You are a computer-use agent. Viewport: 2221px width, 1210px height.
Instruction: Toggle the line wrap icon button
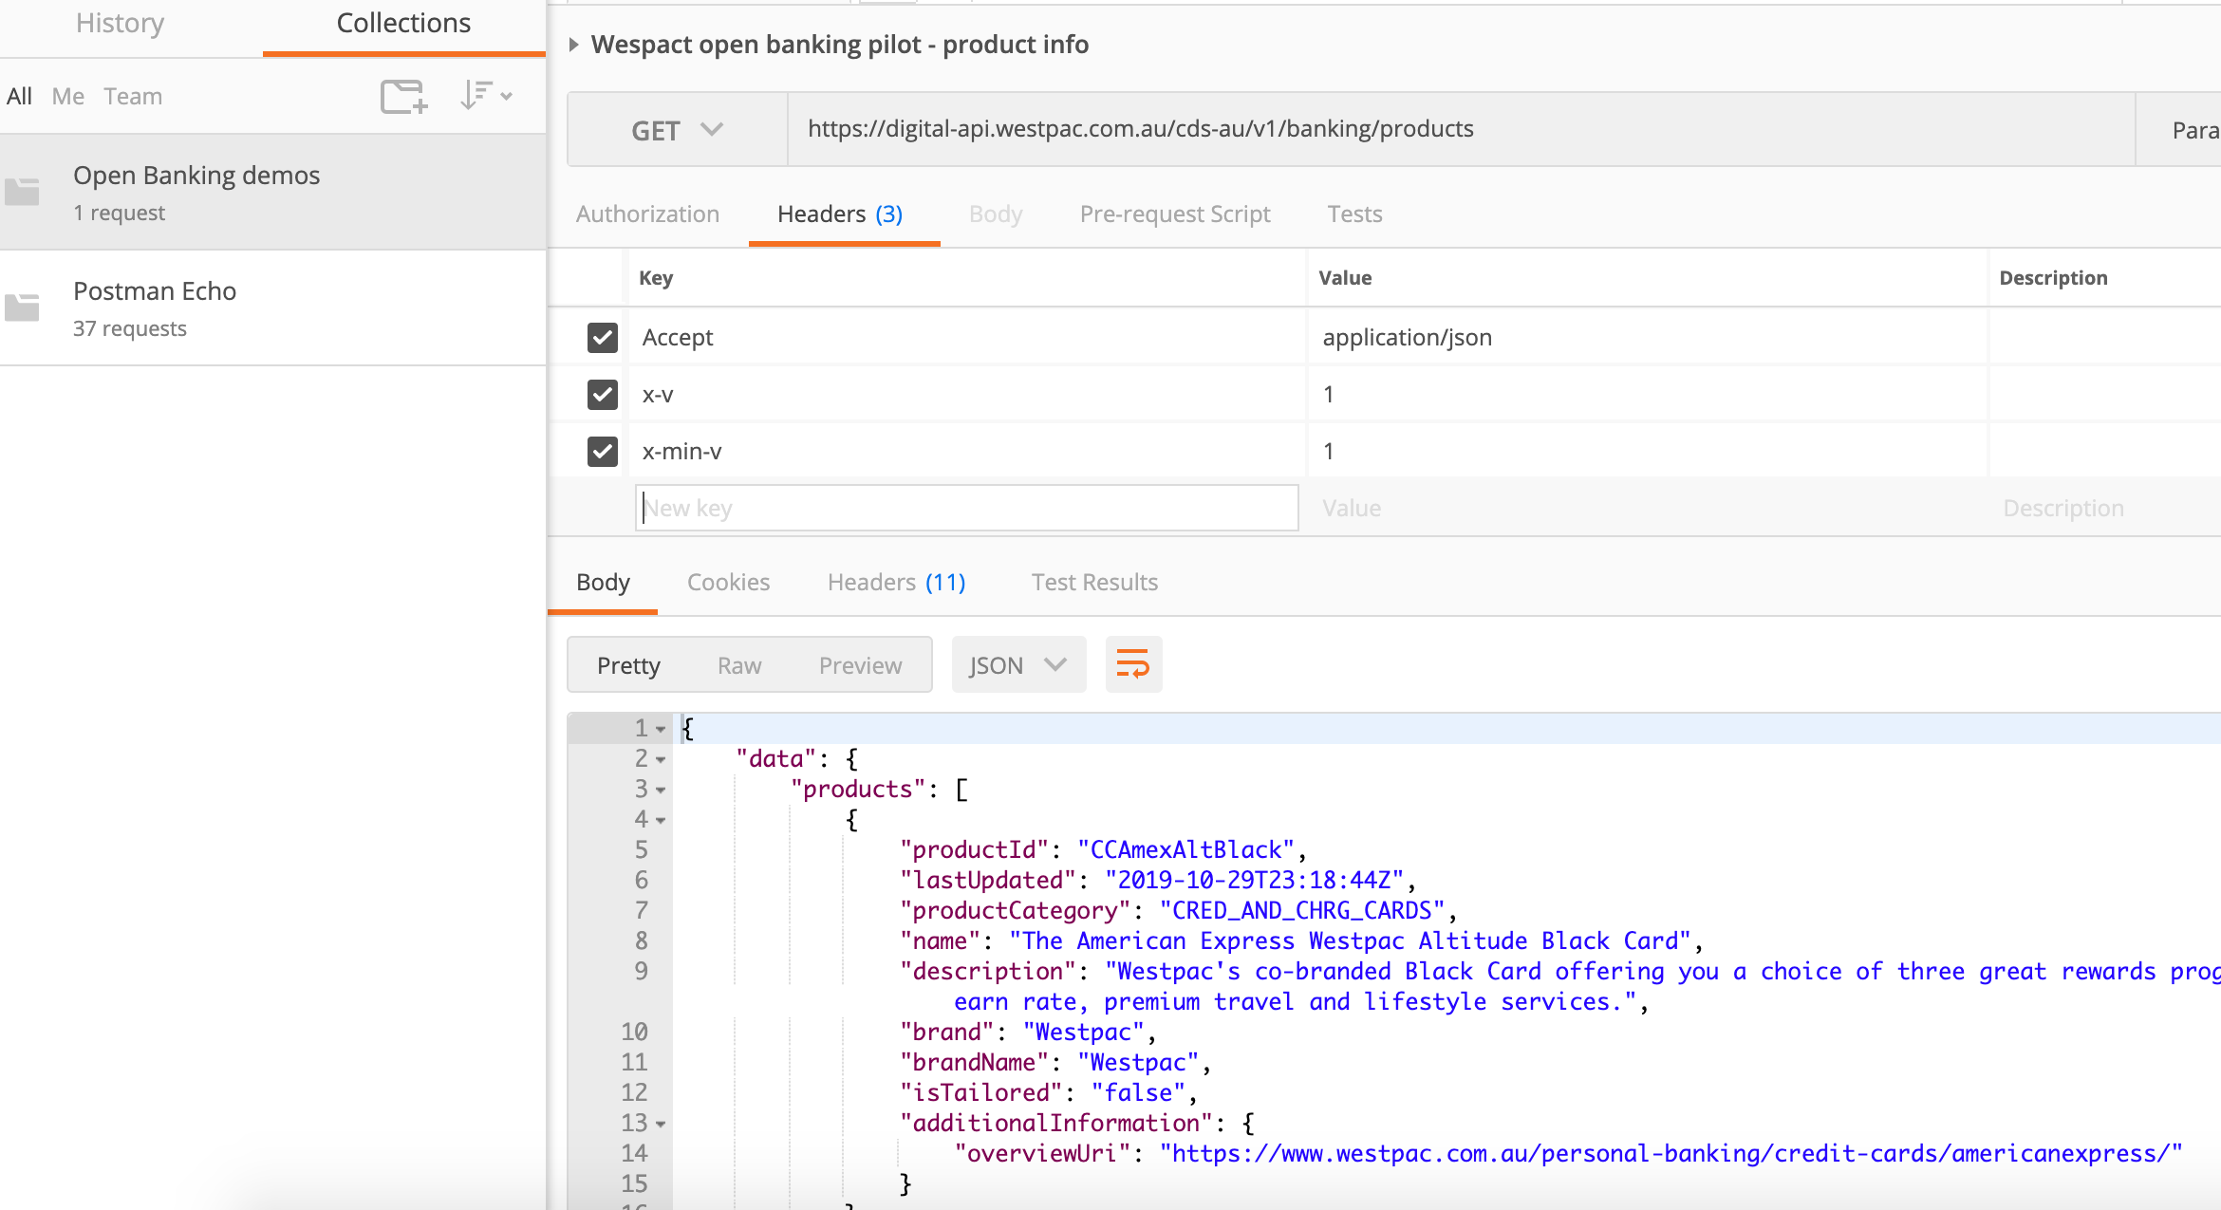click(1133, 664)
